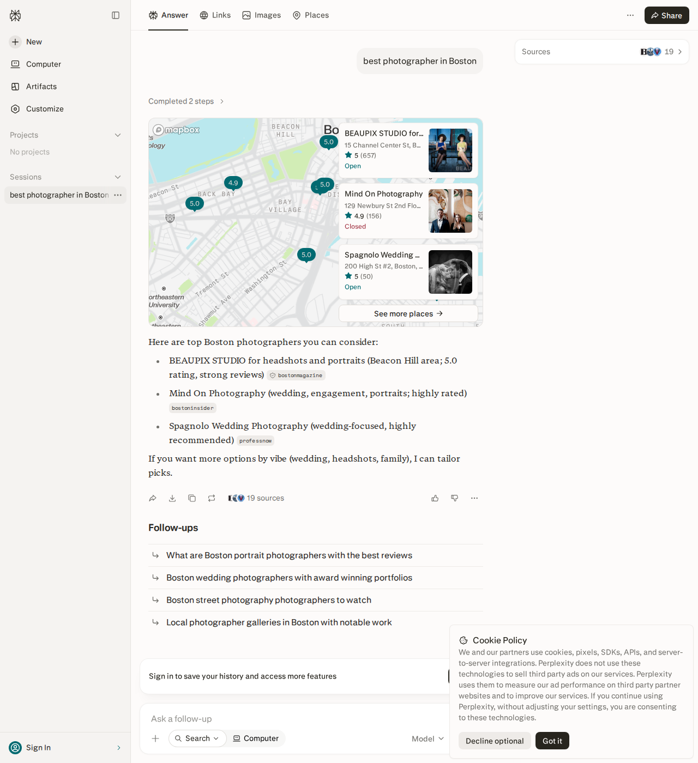Open the Model dropdown
698x763 pixels.
click(x=428, y=738)
